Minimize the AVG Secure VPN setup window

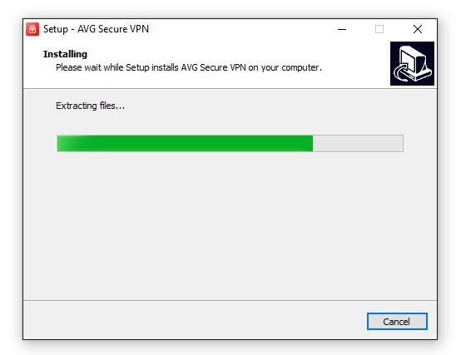coord(342,29)
